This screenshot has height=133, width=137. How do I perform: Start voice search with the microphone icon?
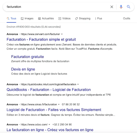121,7
